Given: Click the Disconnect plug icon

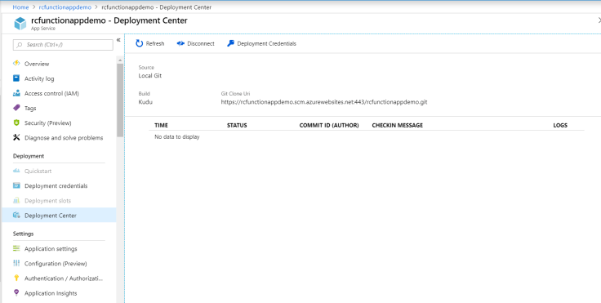Looking at the screenshot, I should (x=180, y=43).
